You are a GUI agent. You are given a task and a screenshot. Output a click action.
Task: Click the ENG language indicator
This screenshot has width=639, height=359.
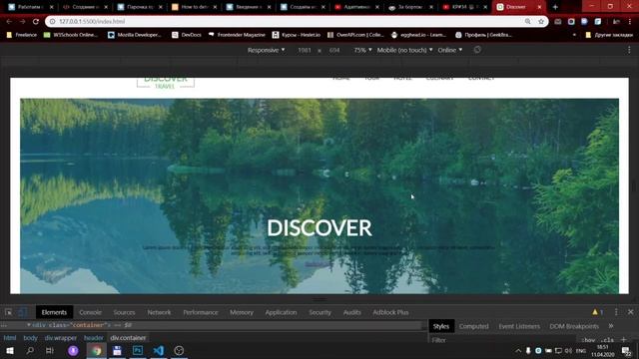pos(581,350)
